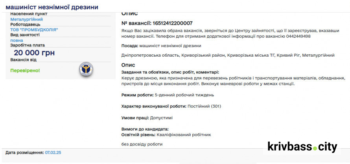The image size is (350, 164).
Task: Click the Вакансія від label
Action: click(x=23, y=60)
